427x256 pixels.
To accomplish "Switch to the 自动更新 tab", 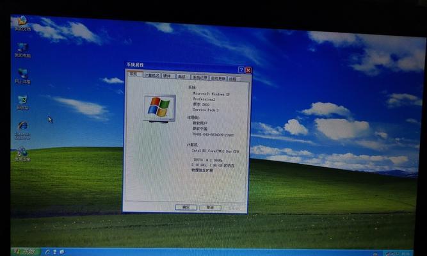I will [218, 79].
